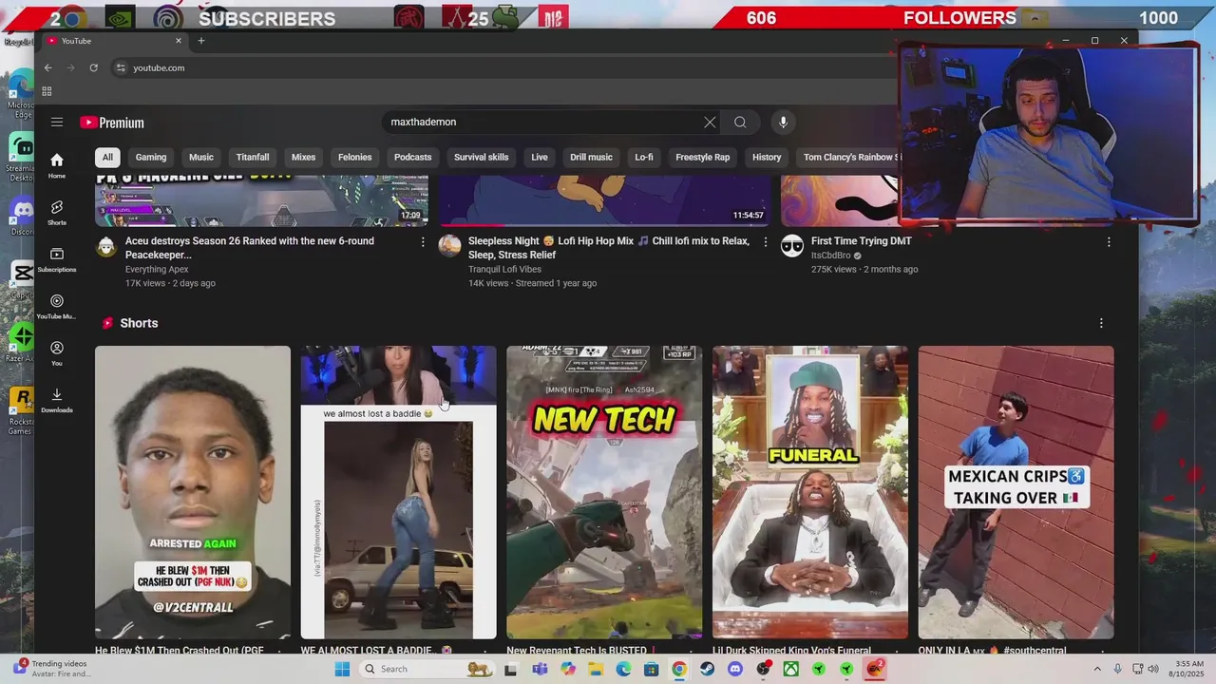Open the You section in sidebar
Image resolution: width=1216 pixels, height=684 pixels.
(57, 353)
